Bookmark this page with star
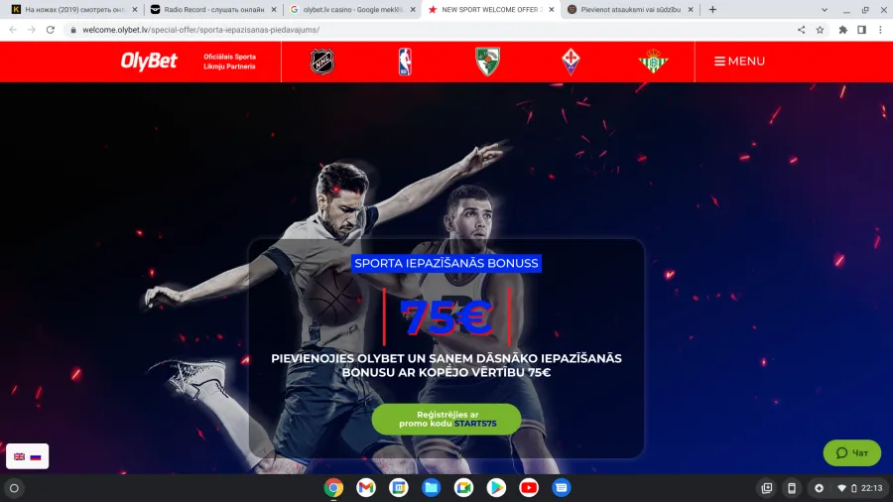This screenshot has width=893, height=502. tap(821, 30)
